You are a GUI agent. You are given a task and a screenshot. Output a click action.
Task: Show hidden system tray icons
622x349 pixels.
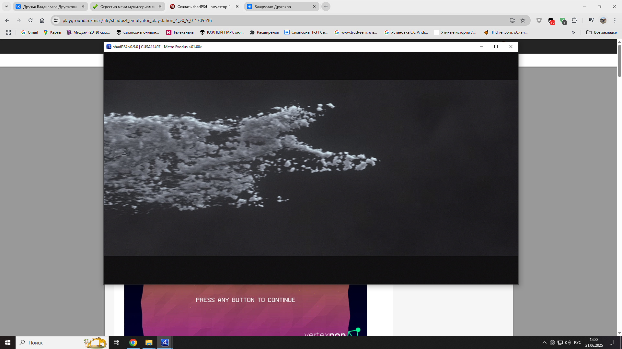[545, 343]
